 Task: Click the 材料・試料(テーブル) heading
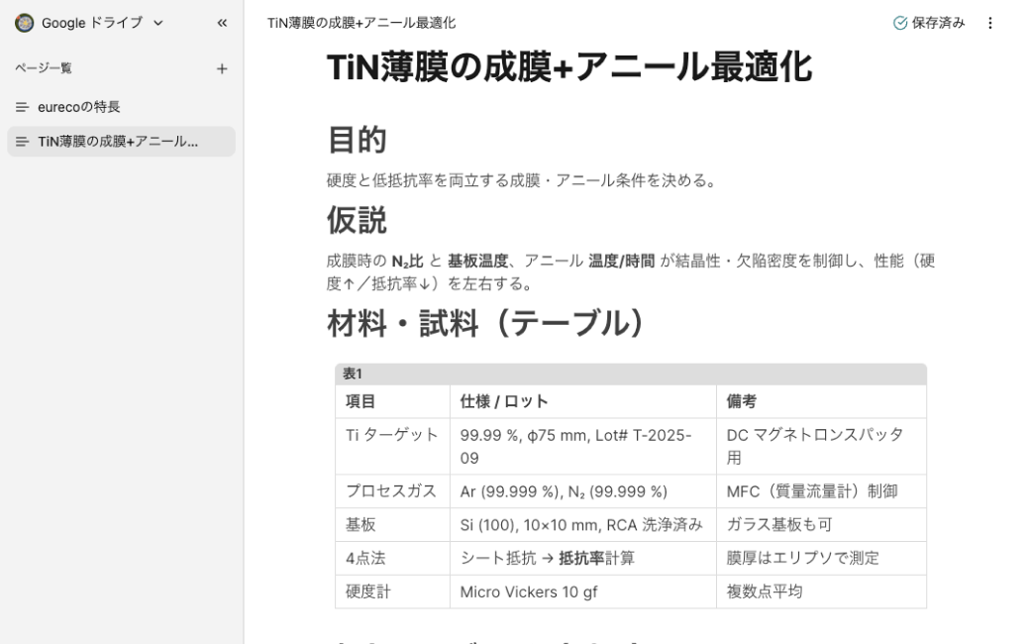coord(485,324)
